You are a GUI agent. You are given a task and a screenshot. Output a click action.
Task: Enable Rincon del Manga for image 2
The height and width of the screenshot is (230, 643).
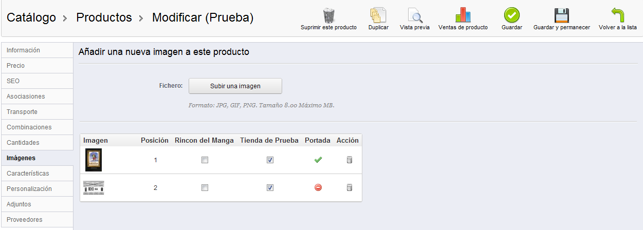[205, 188]
